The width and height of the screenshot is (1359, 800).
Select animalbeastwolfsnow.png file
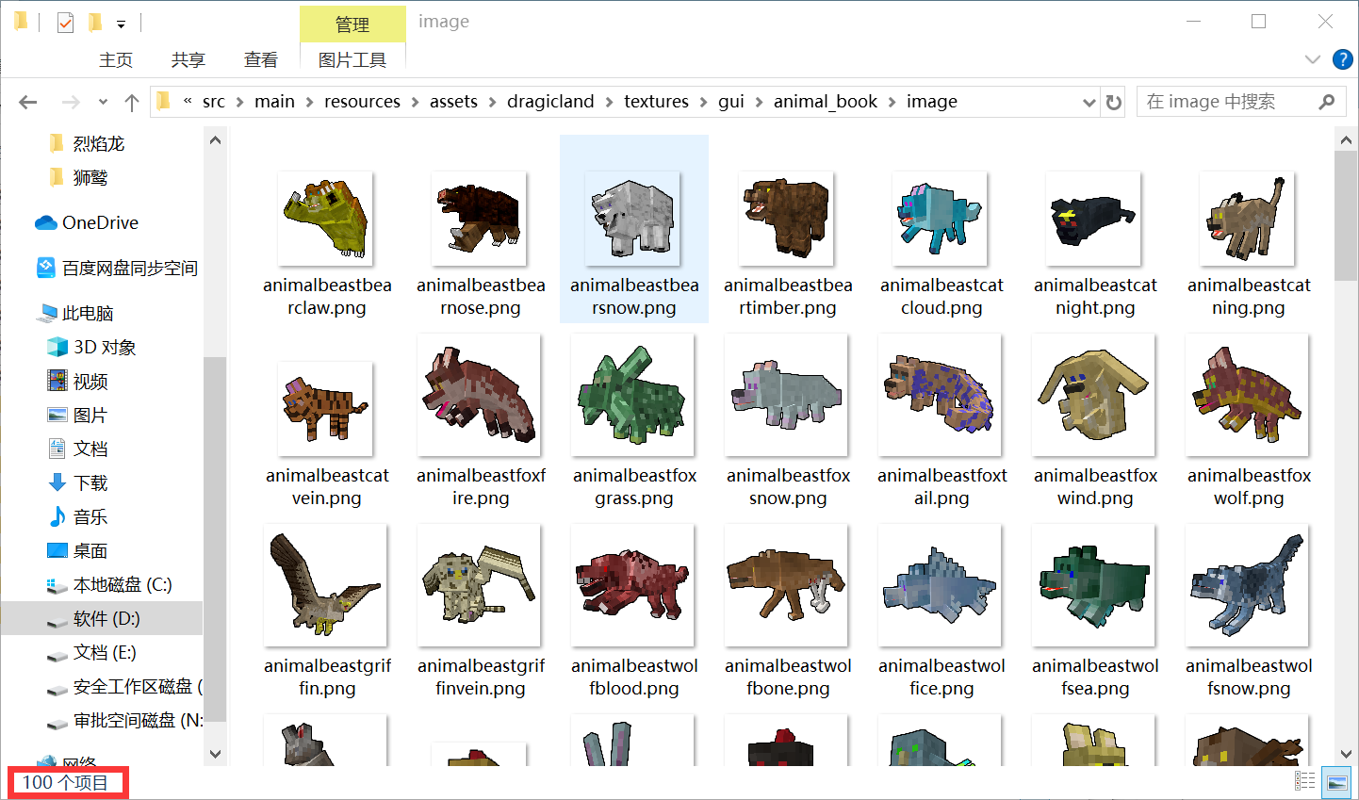pyautogui.click(x=1249, y=612)
